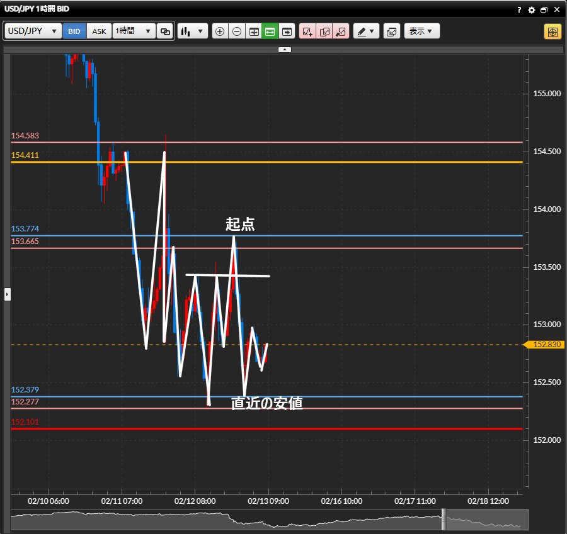Click the add new order icon
The width and height of the screenshot is (567, 534).
point(307,31)
